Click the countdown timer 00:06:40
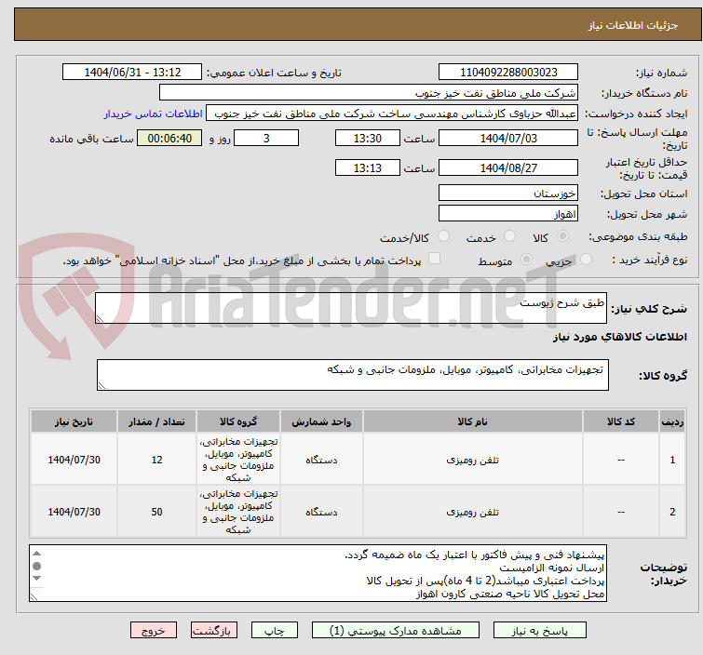Screen dimensions: 703x655 coord(169,138)
